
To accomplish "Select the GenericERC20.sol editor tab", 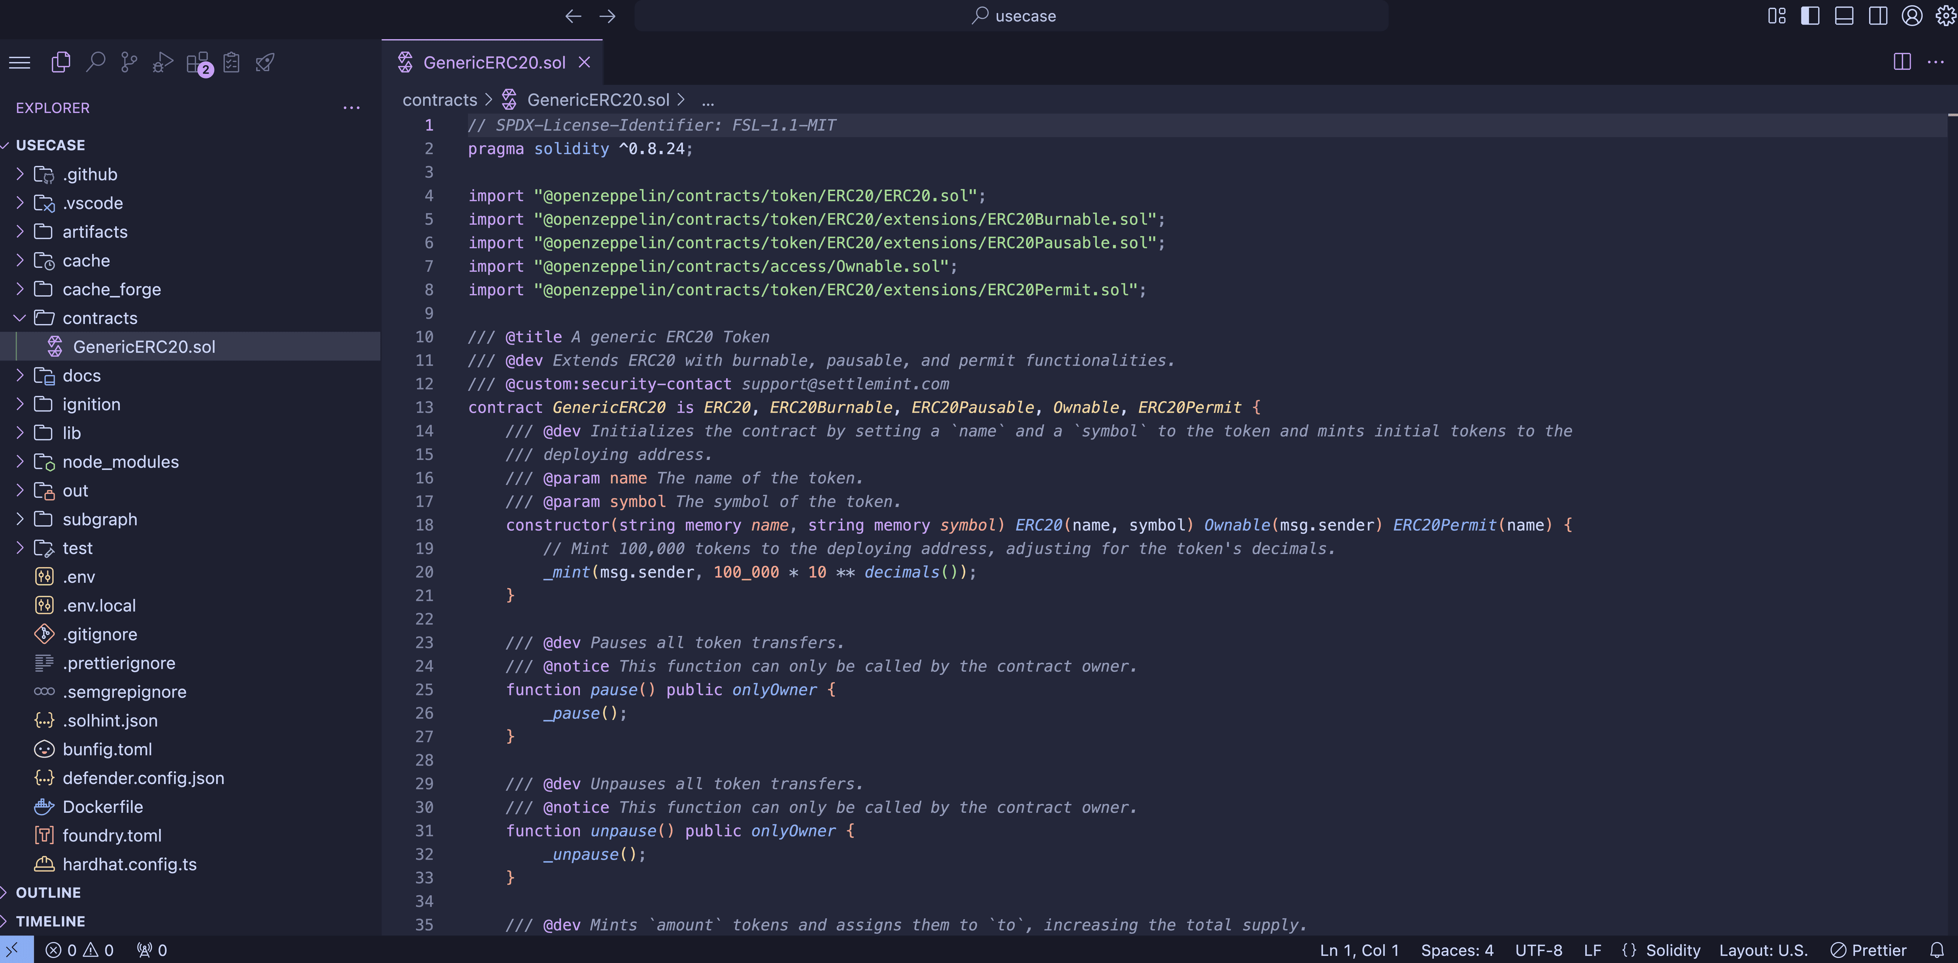I will click(492, 62).
